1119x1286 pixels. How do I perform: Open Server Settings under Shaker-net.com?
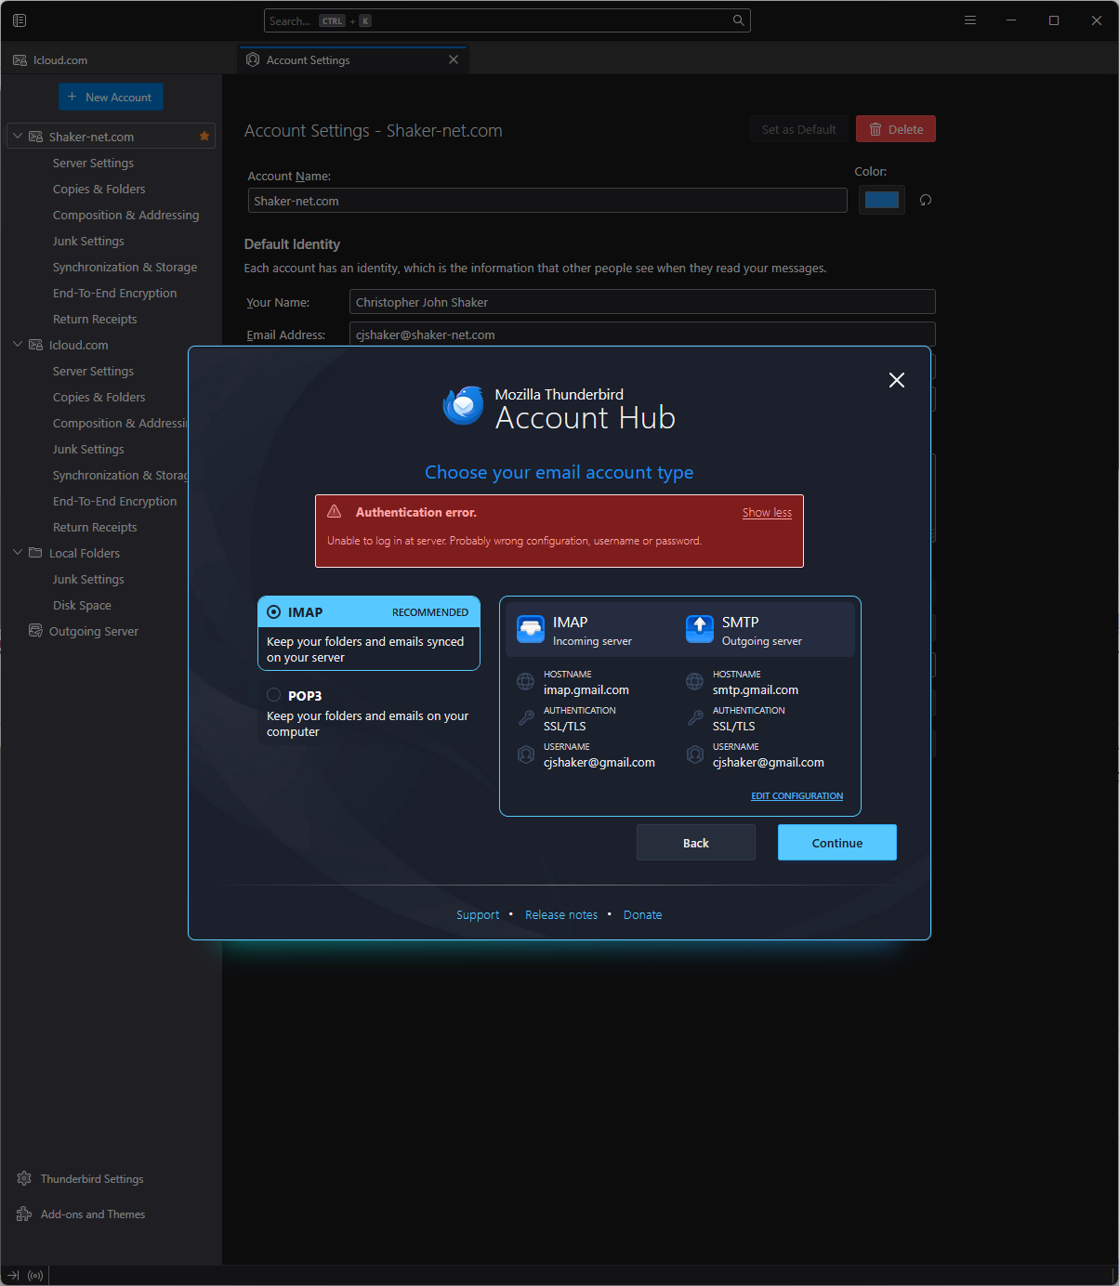tap(93, 163)
